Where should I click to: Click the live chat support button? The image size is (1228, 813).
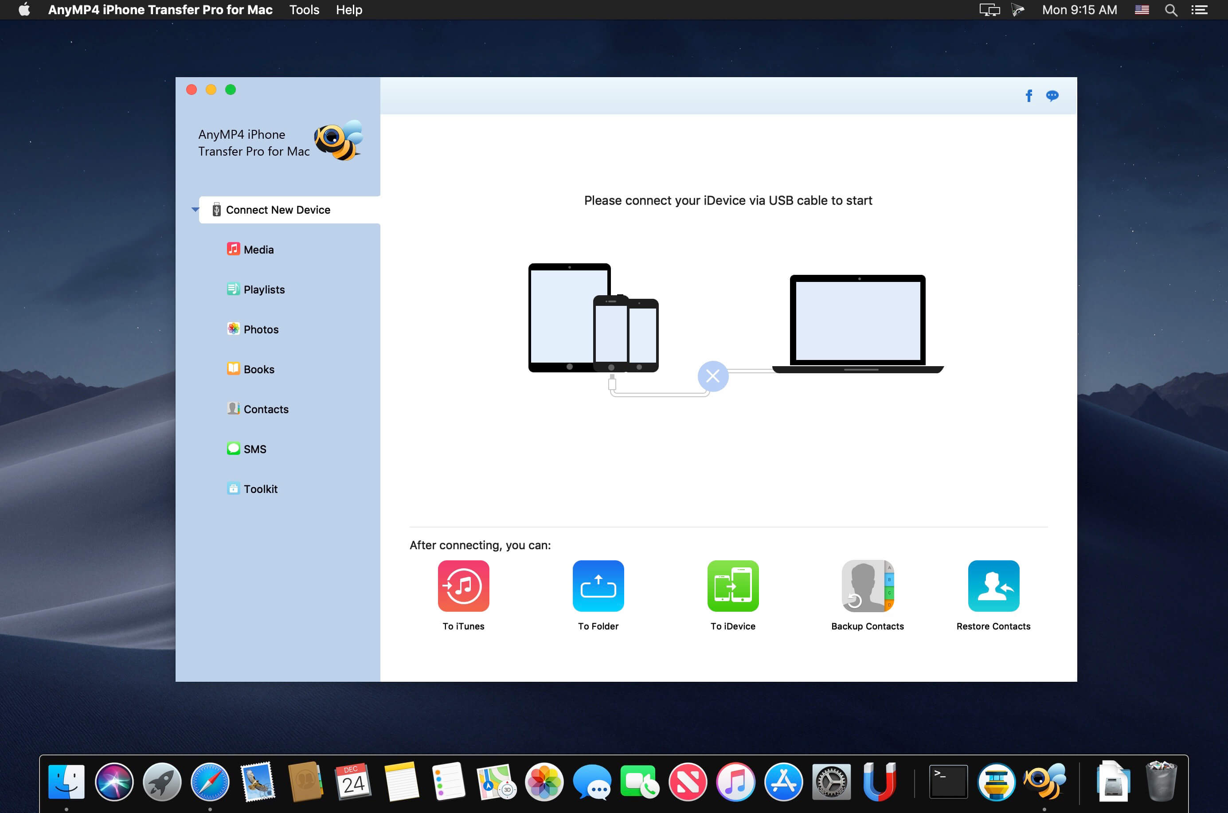(x=1051, y=95)
